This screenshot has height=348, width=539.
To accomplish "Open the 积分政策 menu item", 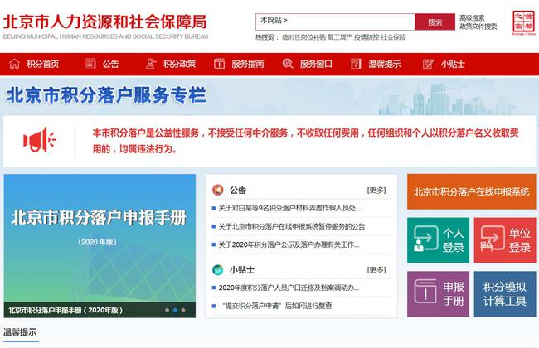I will coord(179,64).
